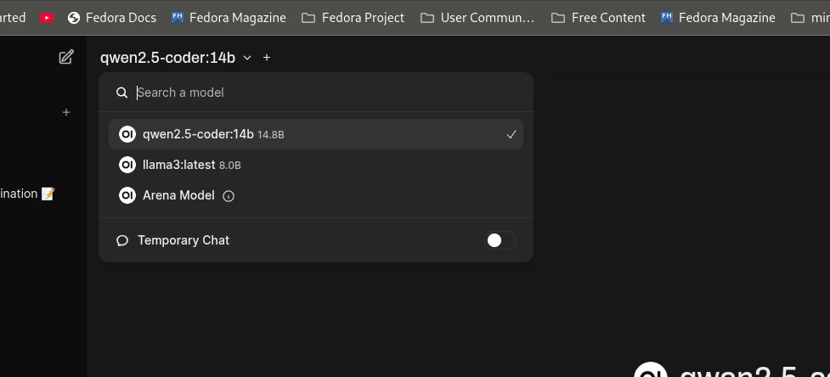Screen dimensions: 830x377
Task: Click the llama3 model logo icon
Action: (x=127, y=165)
